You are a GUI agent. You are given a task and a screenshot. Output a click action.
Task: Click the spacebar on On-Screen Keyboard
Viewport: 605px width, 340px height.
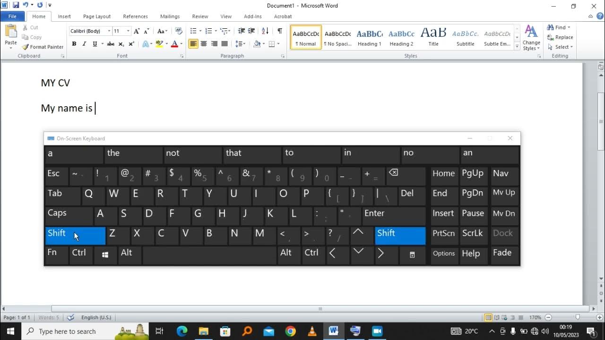[x=209, y=255]
